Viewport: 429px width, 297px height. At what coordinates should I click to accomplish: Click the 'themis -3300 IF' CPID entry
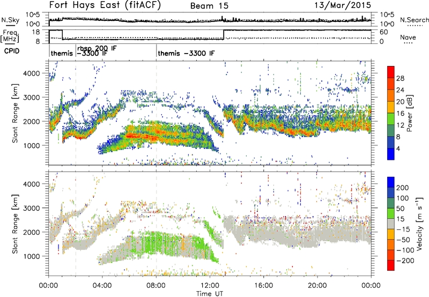click(186, 53)
